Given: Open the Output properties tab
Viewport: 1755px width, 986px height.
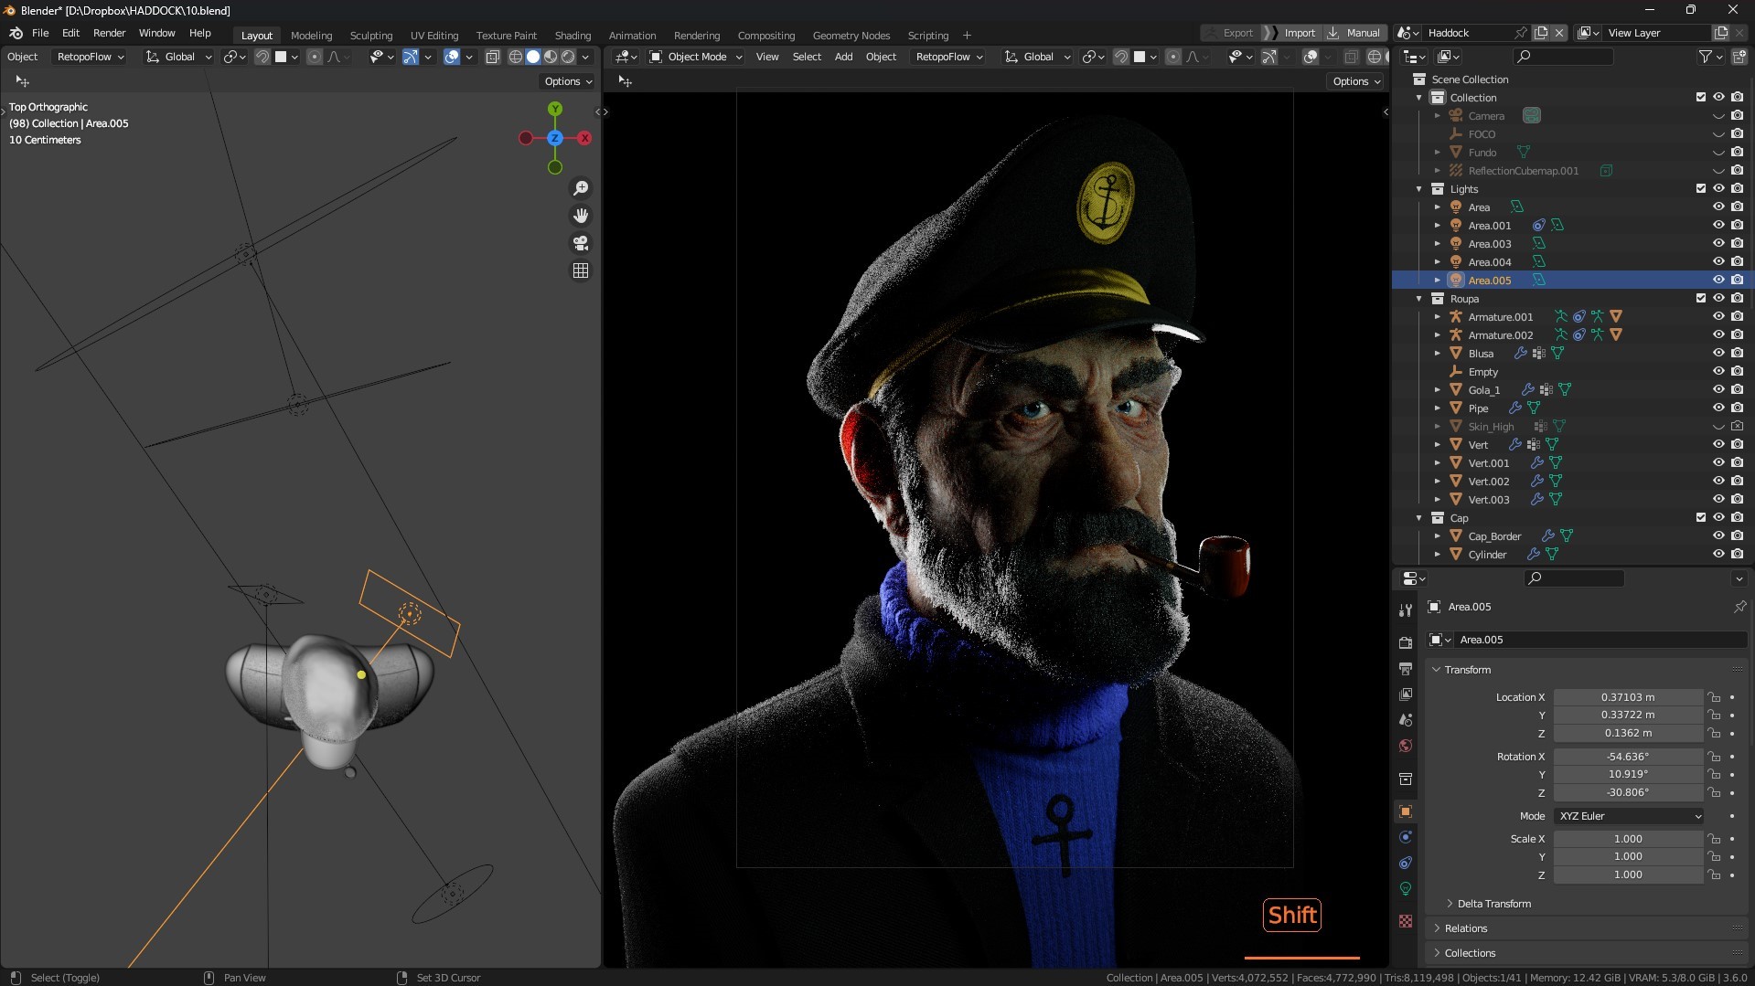Looking at the screenshot, I should point(1406,669).
